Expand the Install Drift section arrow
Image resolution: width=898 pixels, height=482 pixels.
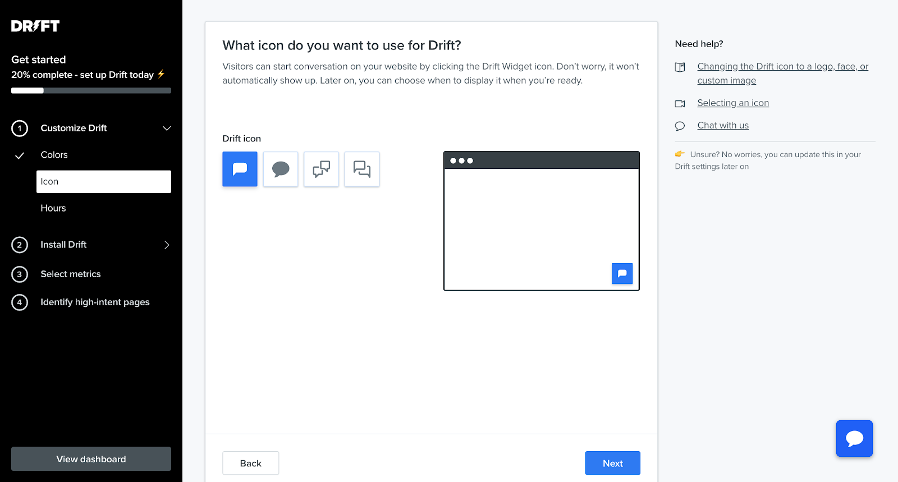[x=167, y=245]
